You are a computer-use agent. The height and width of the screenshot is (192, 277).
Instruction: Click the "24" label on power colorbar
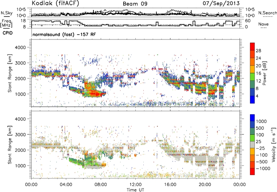pos(258,58)
